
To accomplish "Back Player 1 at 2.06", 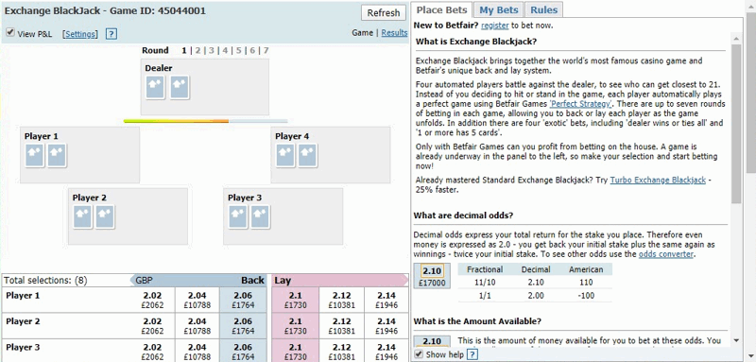I will tap(244, 300).
